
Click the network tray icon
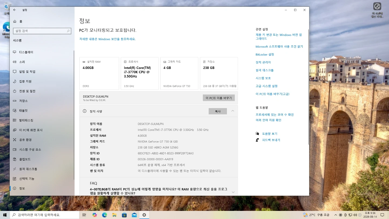[350, 215]
